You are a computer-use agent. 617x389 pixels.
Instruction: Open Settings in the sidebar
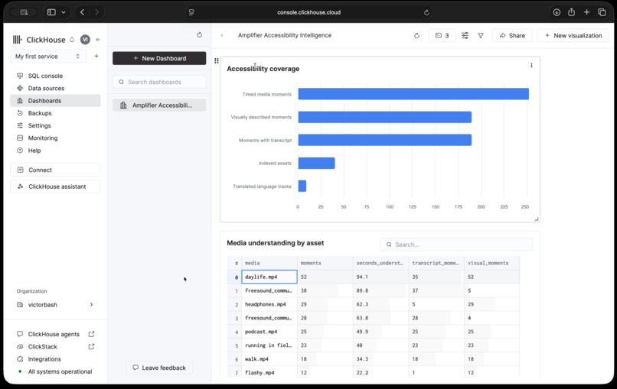(x=39, y=126)
